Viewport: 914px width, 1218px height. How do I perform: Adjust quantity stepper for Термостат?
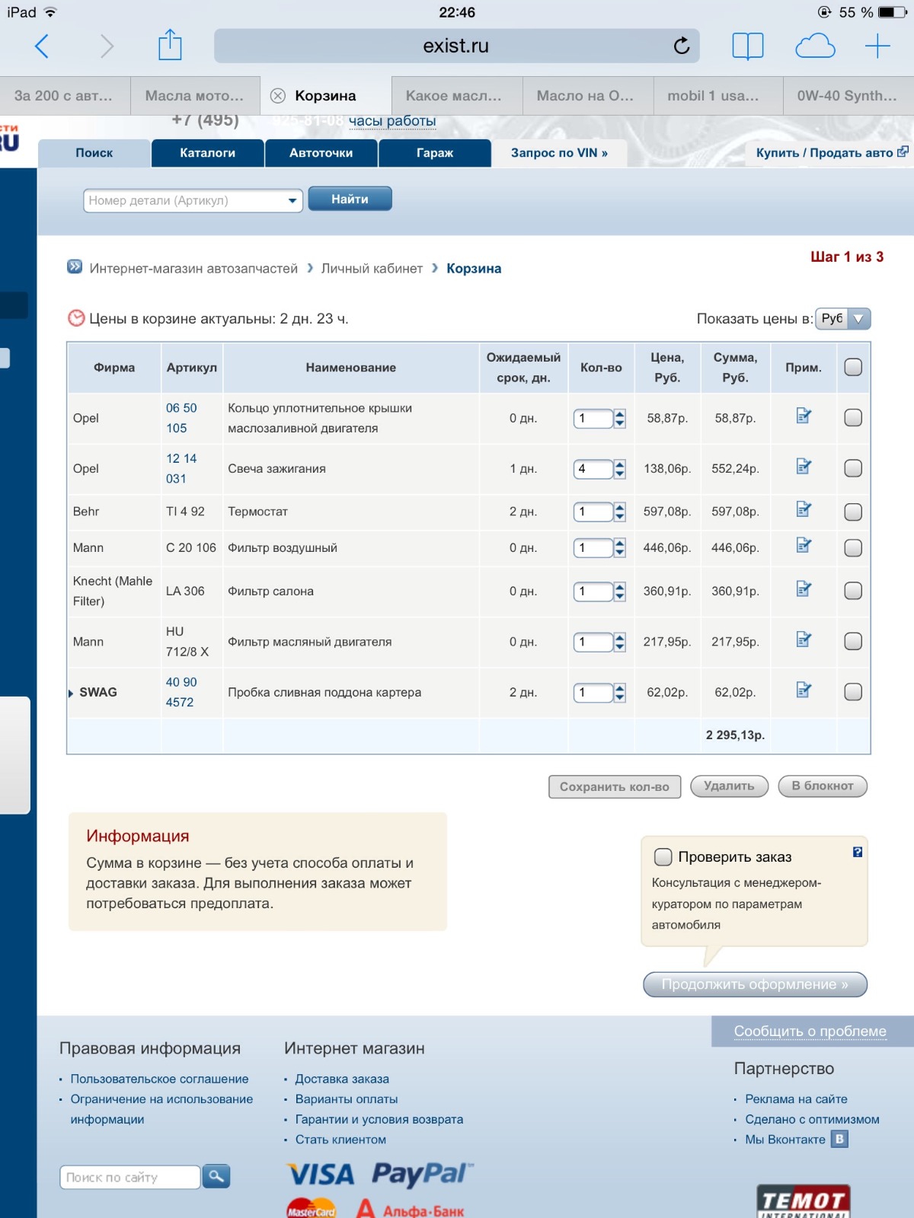[x=619, y=512]
